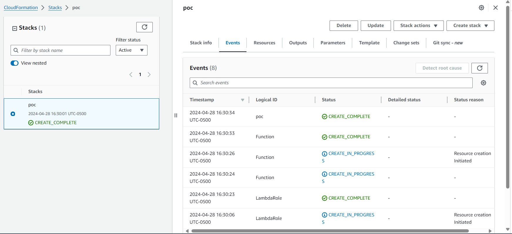This screenshot has width=512, height=234.
Task: Click the poc stack name in list
Action: (x=32, y=105)
